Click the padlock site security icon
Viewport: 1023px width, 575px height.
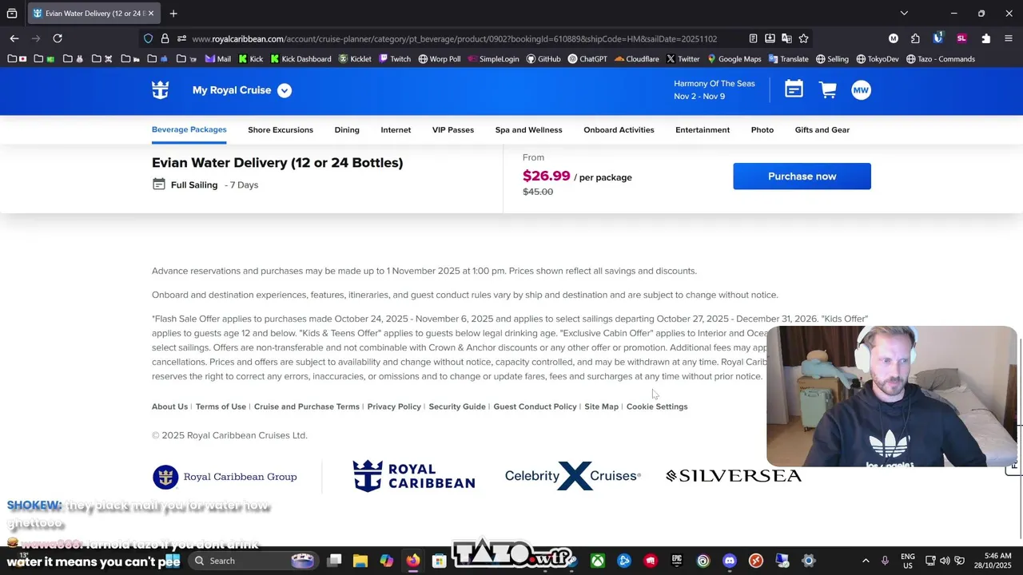point(165,38)
